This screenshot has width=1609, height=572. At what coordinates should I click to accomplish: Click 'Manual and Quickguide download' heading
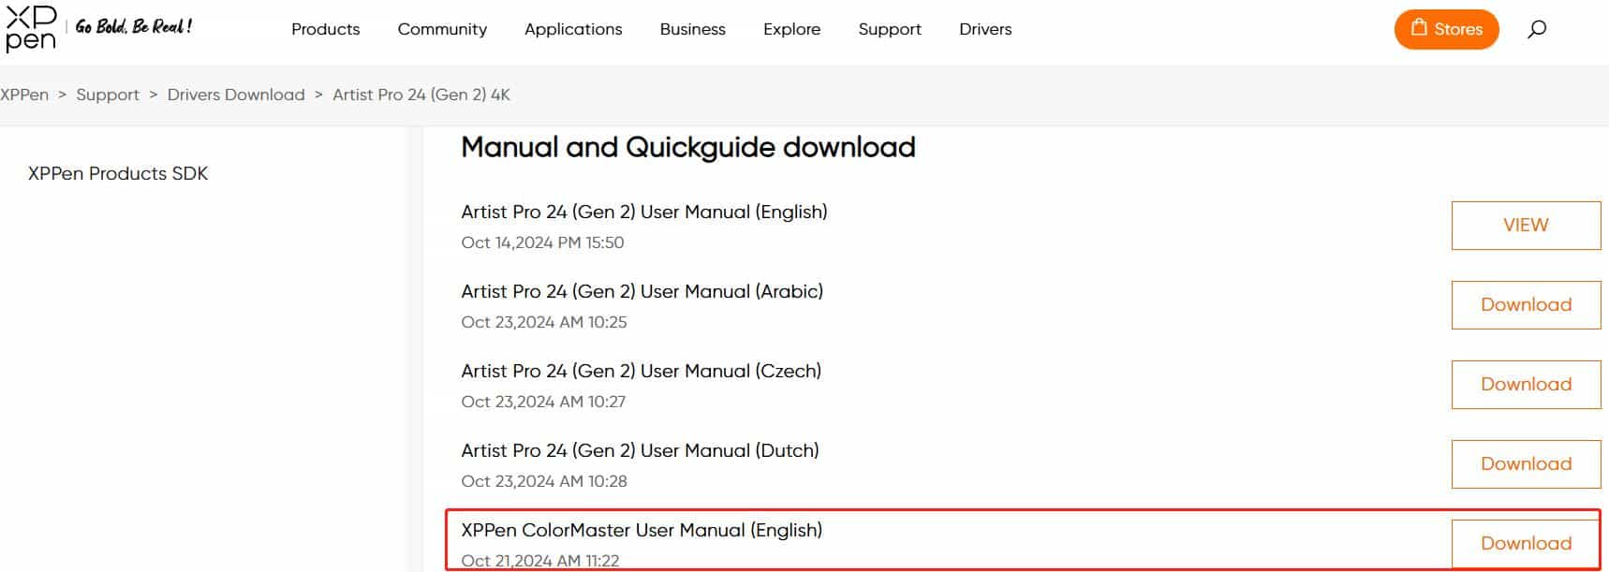(688, 147)
